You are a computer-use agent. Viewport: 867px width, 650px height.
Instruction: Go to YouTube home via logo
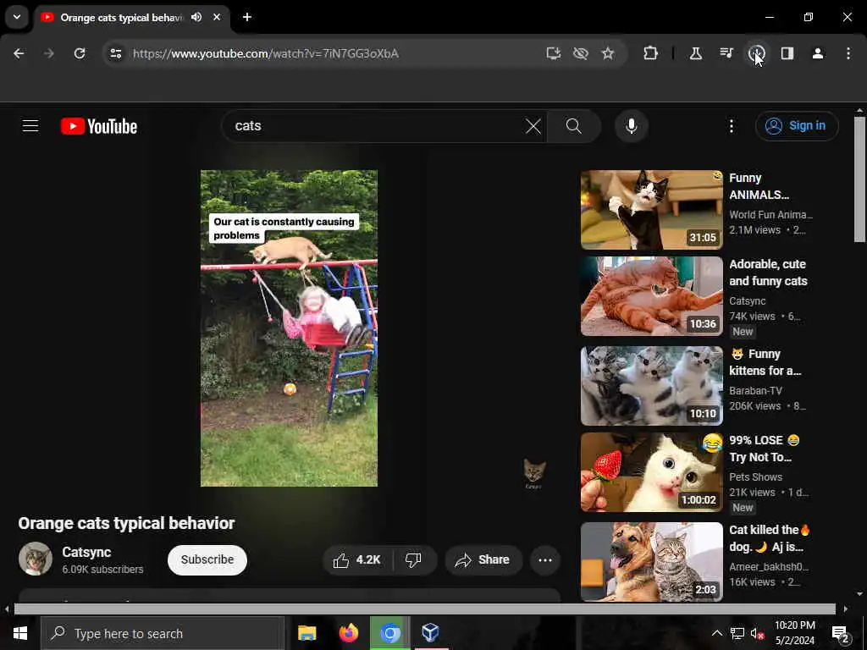[x=99, y=126]
